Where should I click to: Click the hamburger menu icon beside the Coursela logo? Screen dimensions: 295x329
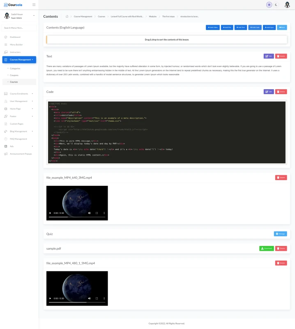click(x=34, y=5)
